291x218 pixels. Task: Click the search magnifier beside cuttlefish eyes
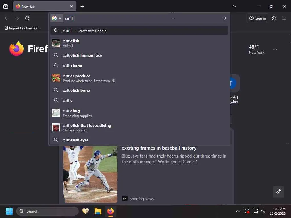56,140
